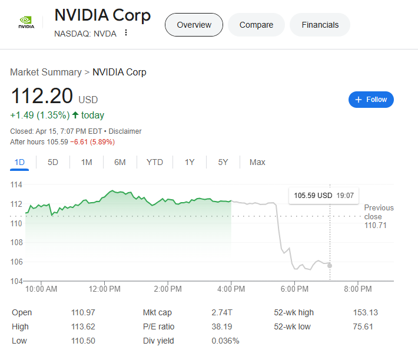Open the Disclaimer link
Screen dimensions: 418x353
[x=125, y=131]
